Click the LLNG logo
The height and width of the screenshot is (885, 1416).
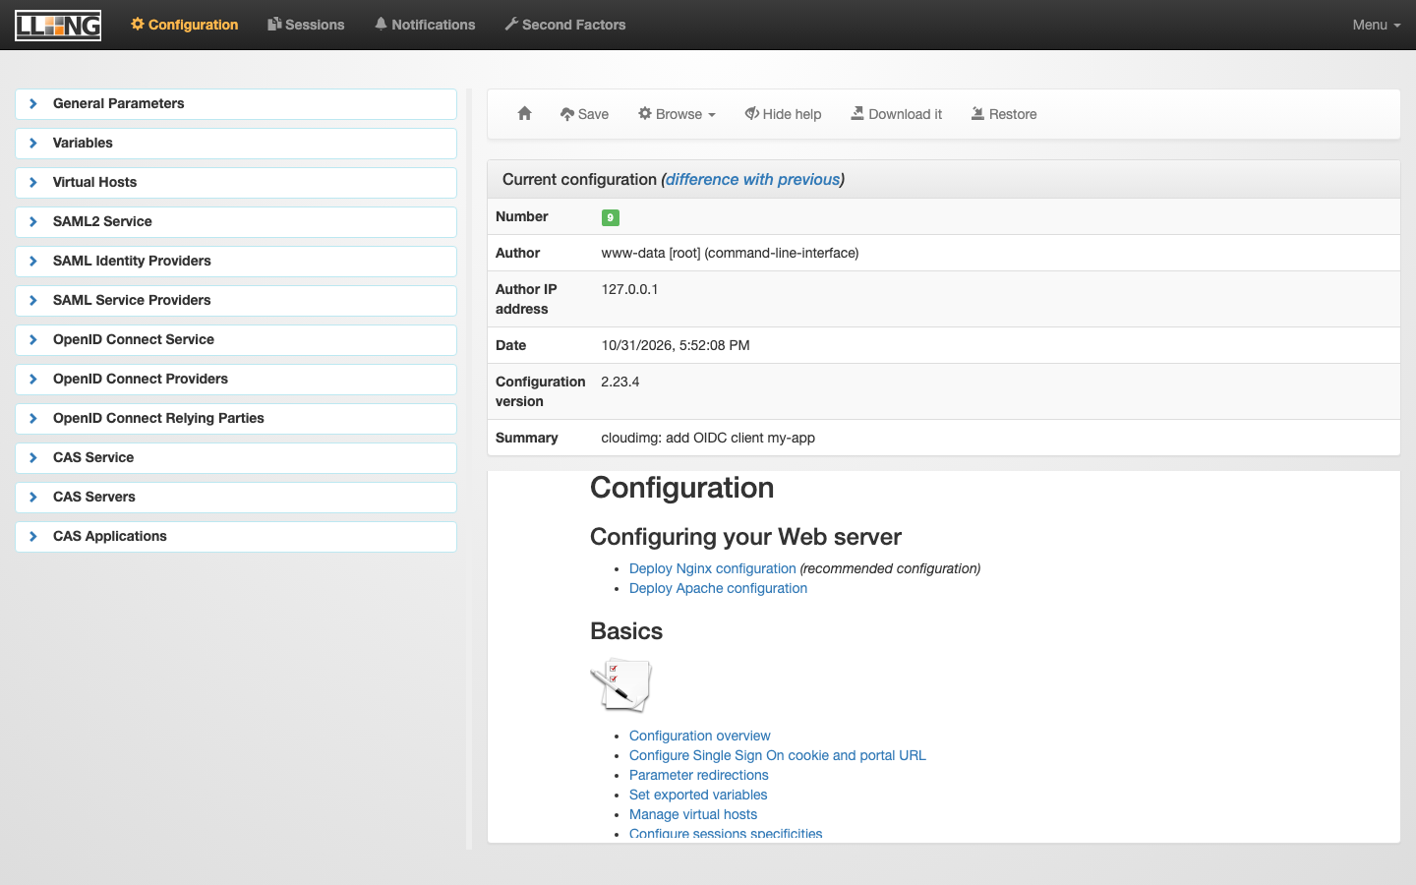58,25
